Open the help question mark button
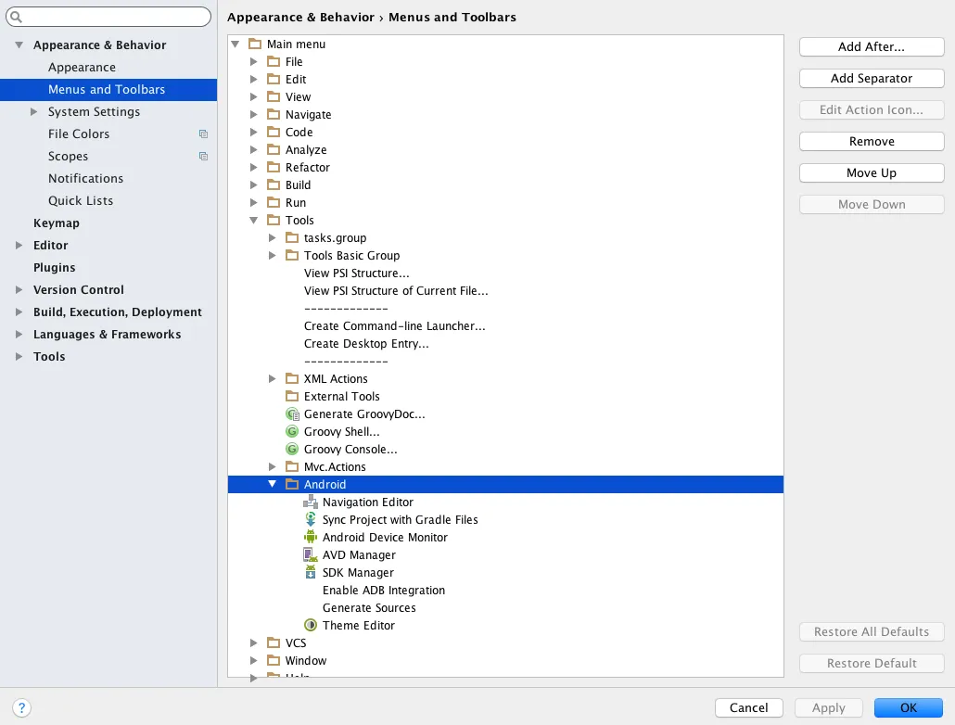 (21, 708)
